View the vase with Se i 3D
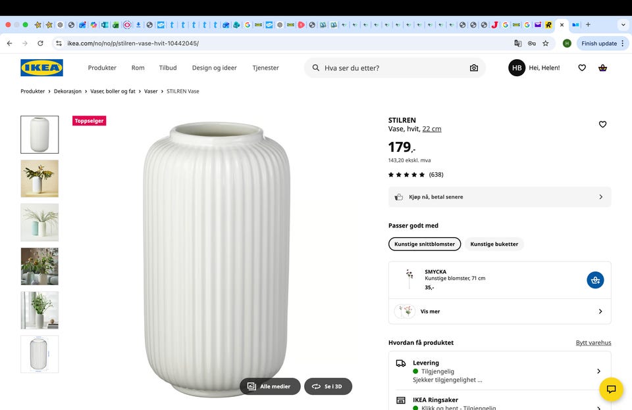The width and height of the screenshot is (632, 410). (x=328, y=386)
